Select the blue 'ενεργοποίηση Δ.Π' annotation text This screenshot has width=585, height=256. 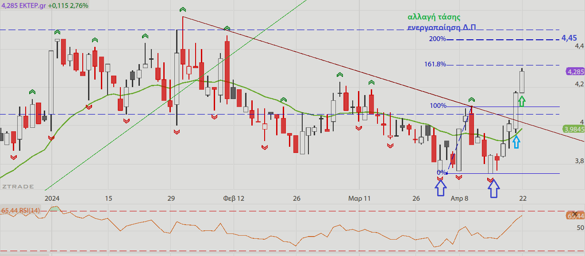pyautogui.click(x=442, y=27)
